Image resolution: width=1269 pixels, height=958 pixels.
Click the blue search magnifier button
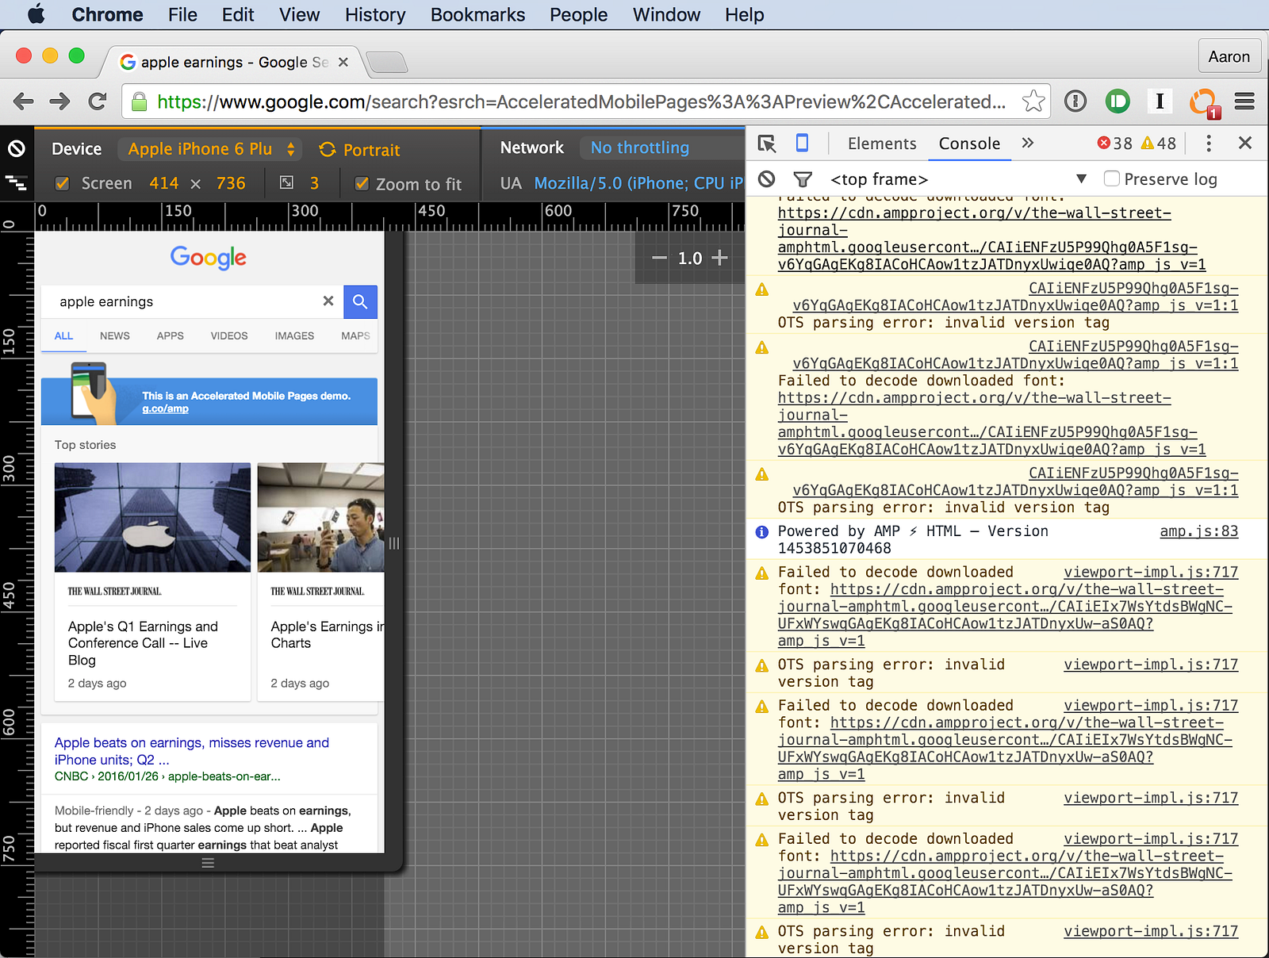coord(360,301)
